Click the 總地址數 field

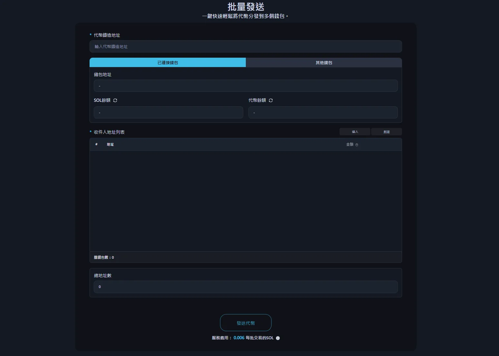pyautogui.click(x=245, y=287)
